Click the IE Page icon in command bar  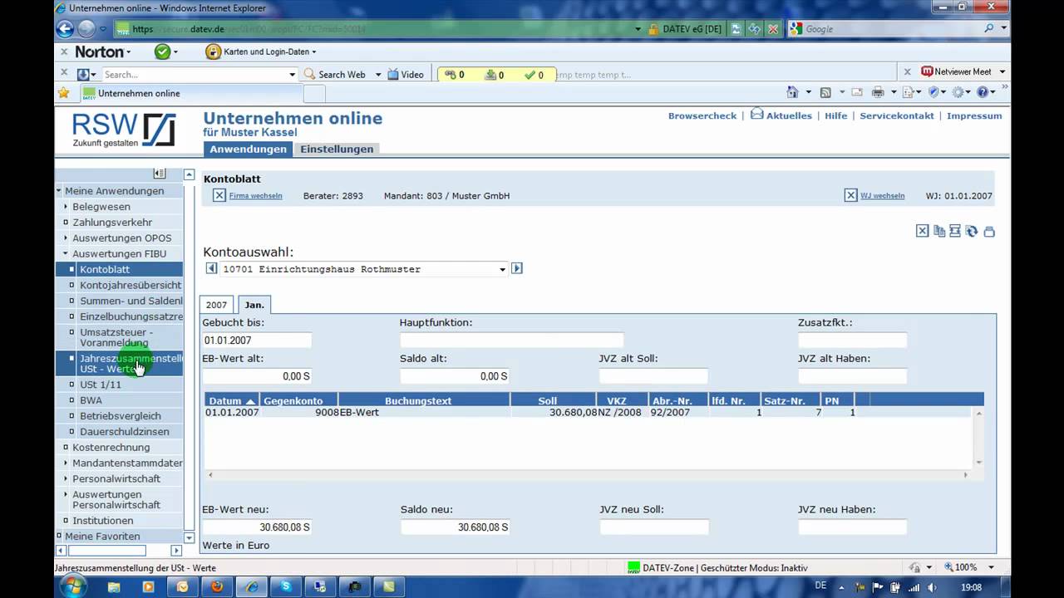(x=909, y=92)
